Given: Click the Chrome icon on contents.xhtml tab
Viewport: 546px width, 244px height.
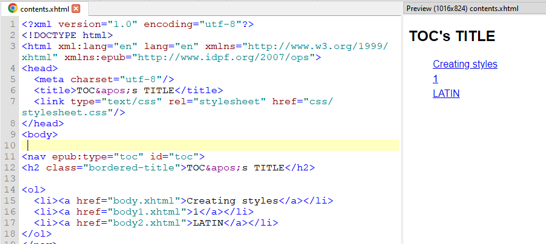Looking at the screenshot, I should [x=12, y=9].
